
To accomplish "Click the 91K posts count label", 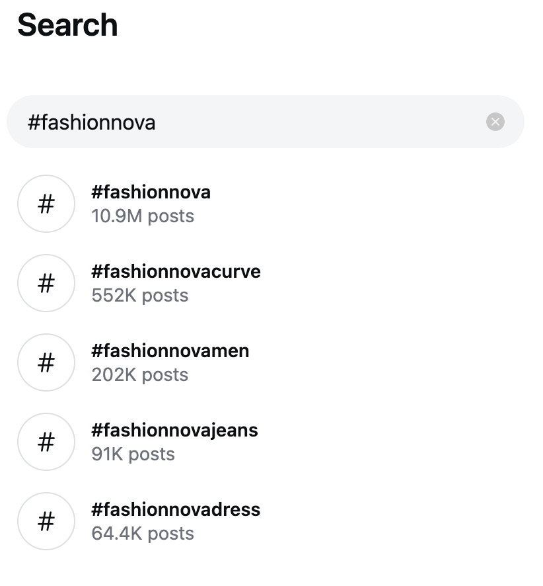I will (x=133, y=454).
